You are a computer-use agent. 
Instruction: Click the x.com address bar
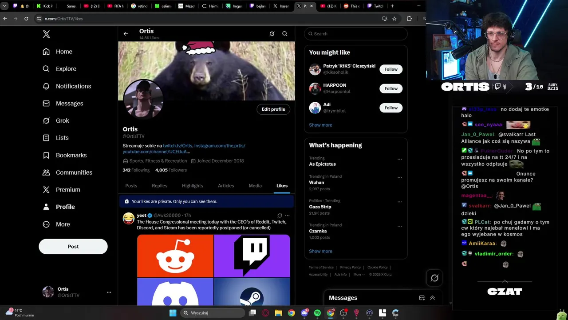pos(209,19)
